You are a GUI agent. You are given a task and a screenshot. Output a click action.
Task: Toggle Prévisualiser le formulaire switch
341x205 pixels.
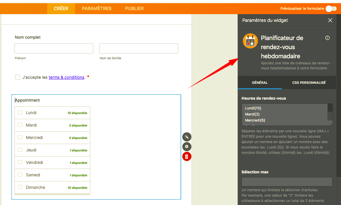331,9
